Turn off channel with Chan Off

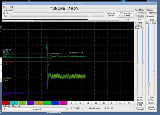pos(139,109)
